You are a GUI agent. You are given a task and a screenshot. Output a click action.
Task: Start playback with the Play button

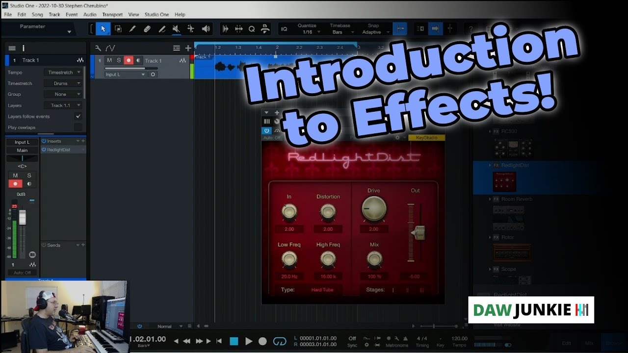pyautogui.click(x=249, y=341)
